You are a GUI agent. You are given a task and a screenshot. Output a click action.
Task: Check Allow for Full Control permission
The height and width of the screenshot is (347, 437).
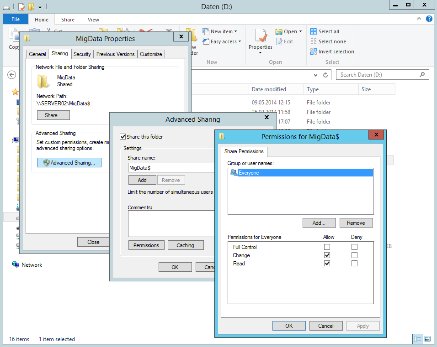coord(327,247)
